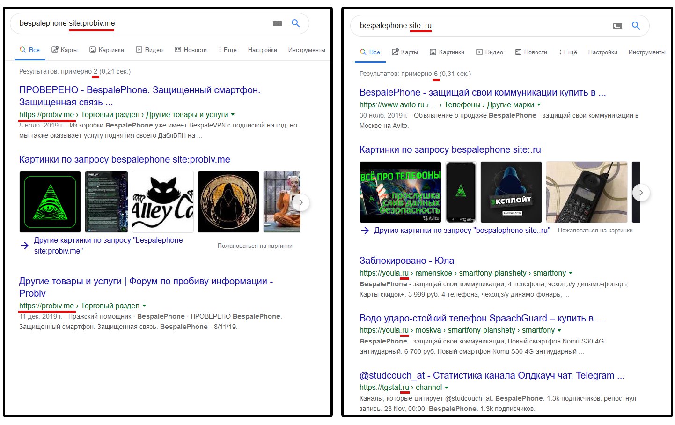The image size is (675, 425).
Task: Open Инструменты in the right search window
Action: tap(647, 52)
